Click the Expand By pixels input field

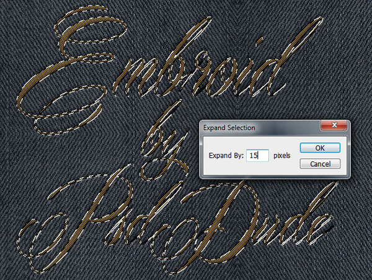pos(257,156)
